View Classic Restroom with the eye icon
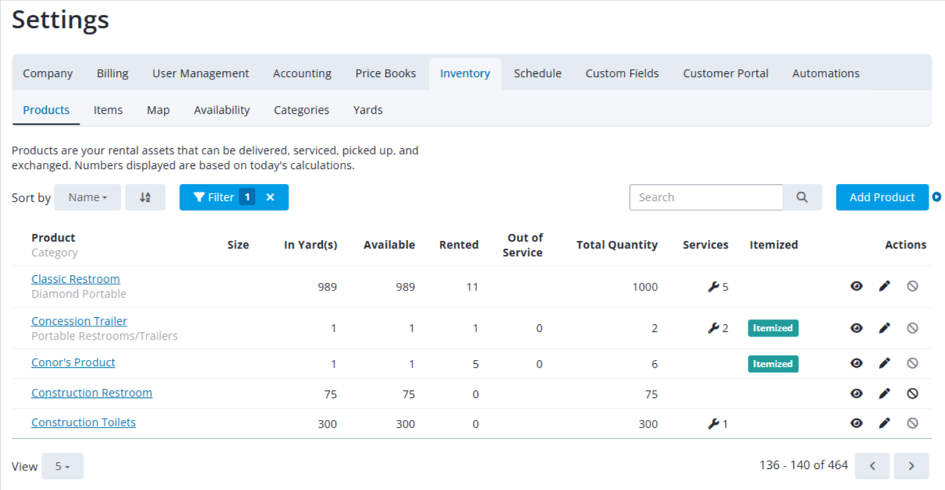The image size is (945, 490). point(856,287)
